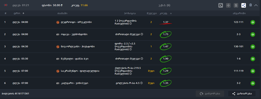261x99 pixels.
Task: Collapse the ticket with the chevron arrow
Action: (x=256, y=5)
